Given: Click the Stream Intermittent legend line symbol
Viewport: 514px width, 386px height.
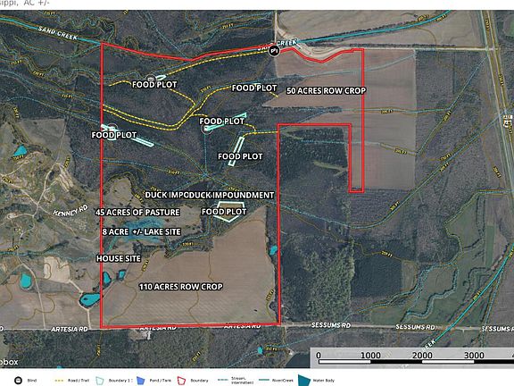Looking at the screenshot, I should tap(223, 380).
